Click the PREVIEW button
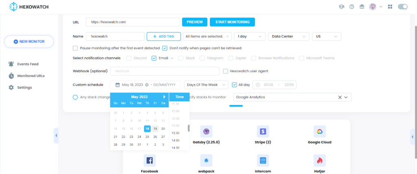 click(195, 22)
